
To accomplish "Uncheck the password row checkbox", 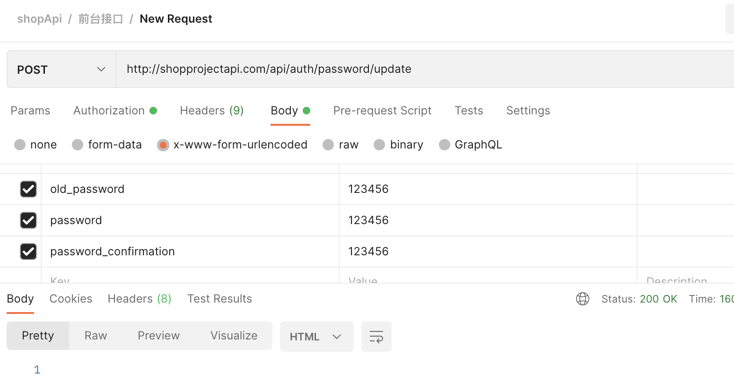I will coord(28,220).
